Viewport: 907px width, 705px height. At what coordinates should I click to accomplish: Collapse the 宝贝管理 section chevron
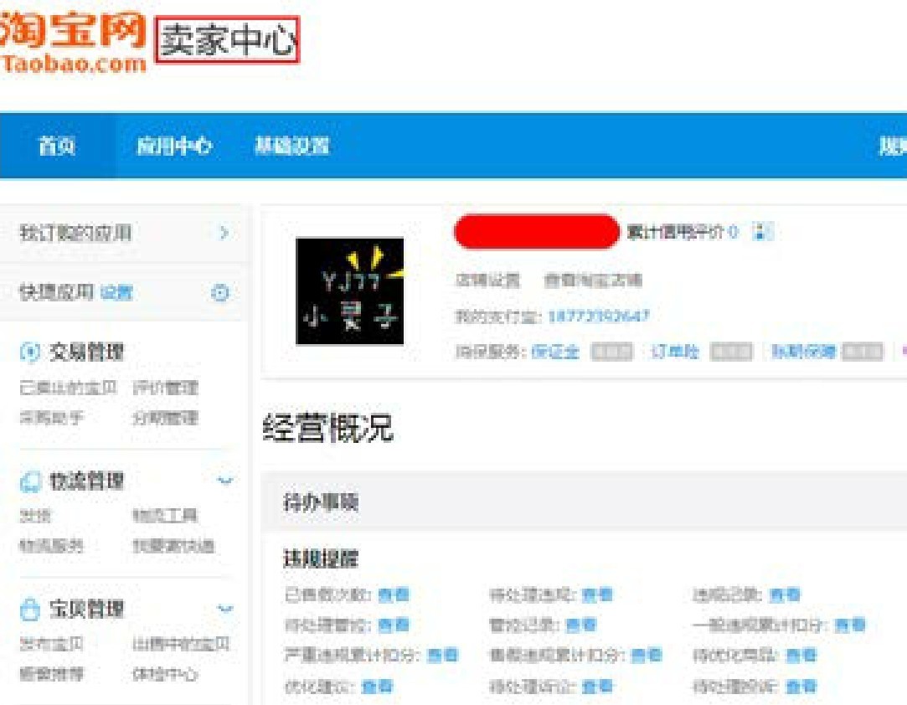pyautogui.click(x=224, y=609)
